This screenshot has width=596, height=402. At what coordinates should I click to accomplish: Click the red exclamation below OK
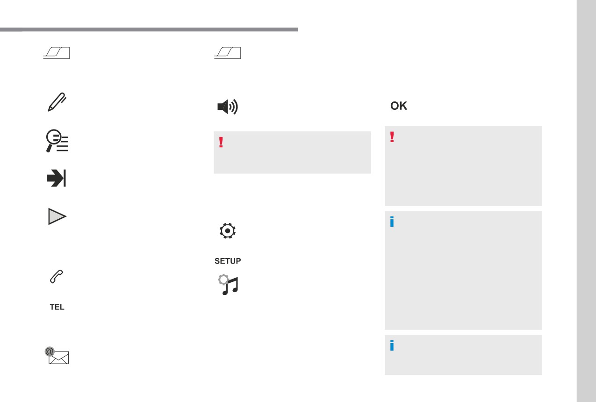(x=392, y=136)
